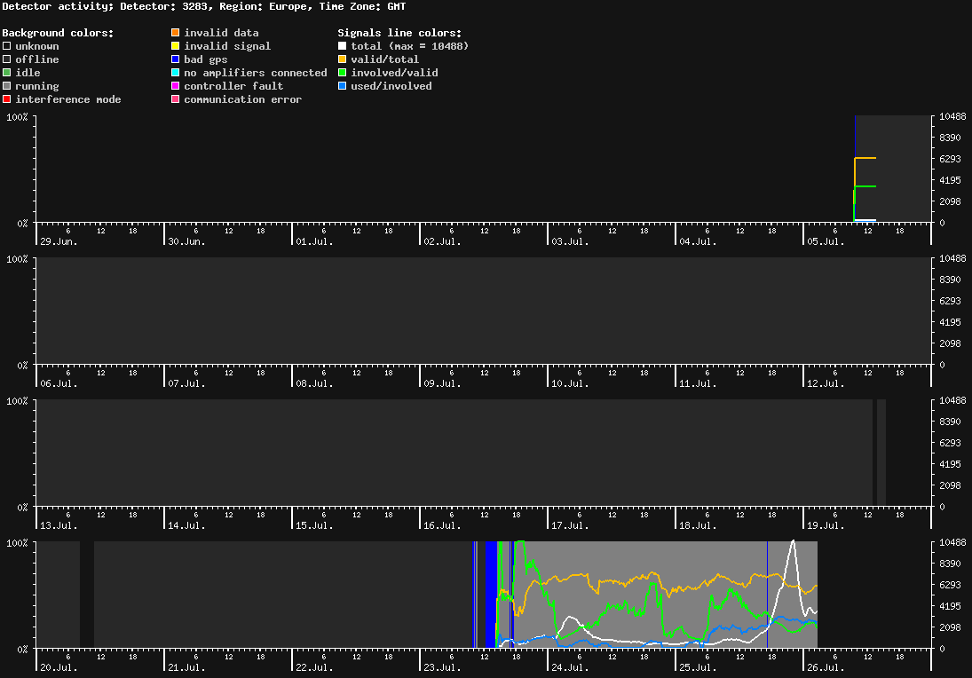Click the 23.Jul. date label
The height and width of the screenshot is (678, 972).
[x=443, y=667]
